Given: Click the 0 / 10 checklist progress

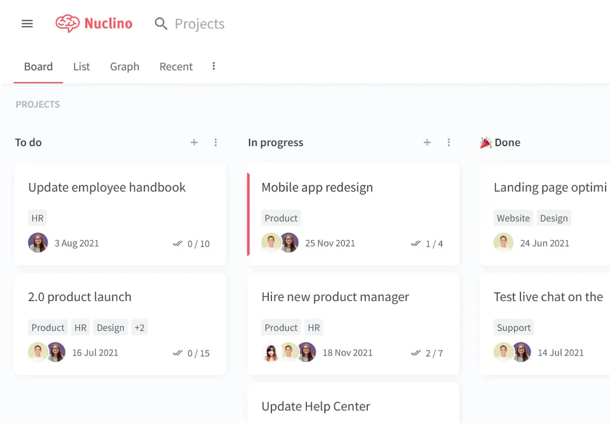Looking at the screenshot, I should click(x=198, y=244).
